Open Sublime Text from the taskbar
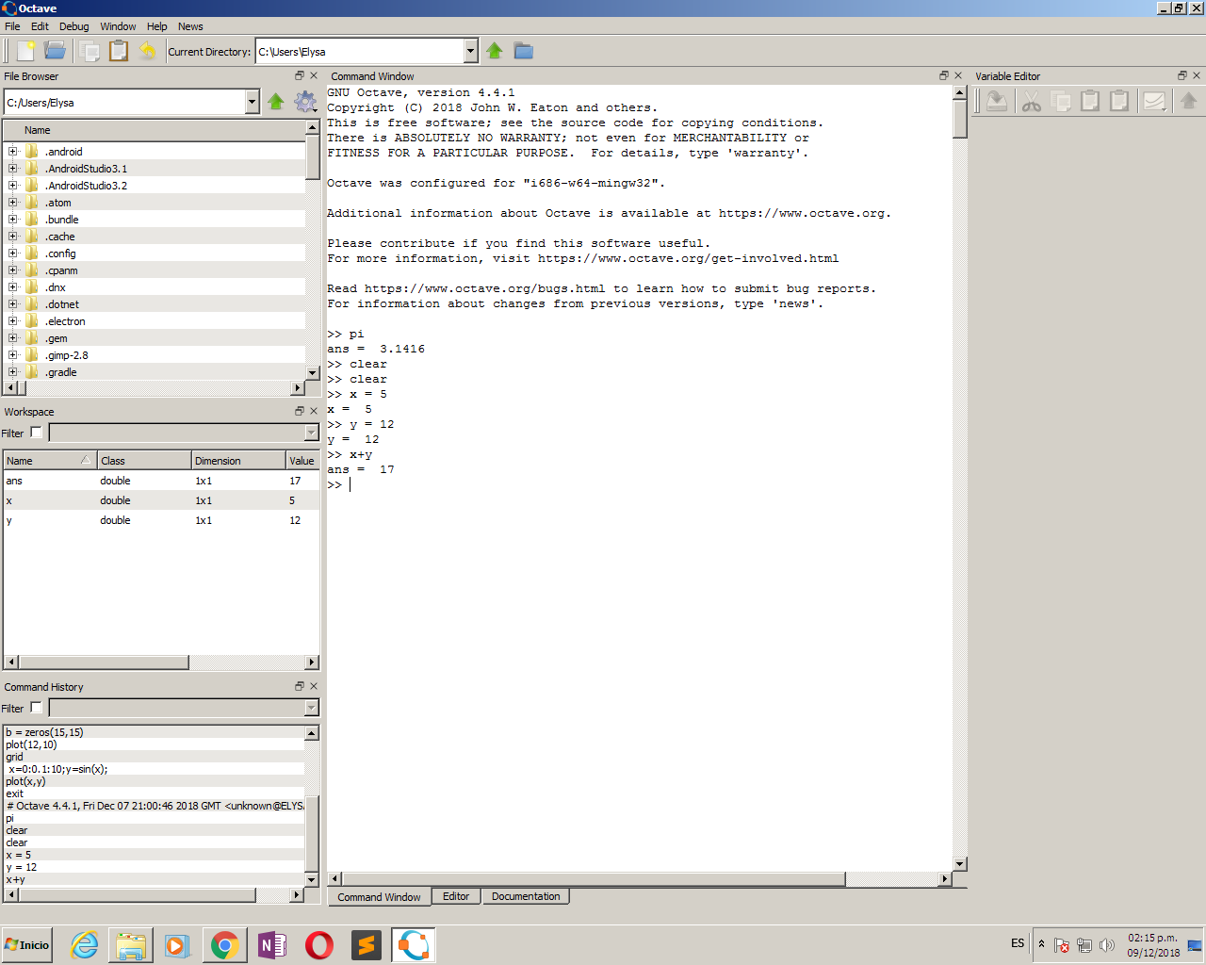The width and height of the screenshot is (1206, 965). pyautogui.click(x=366, y=945)
